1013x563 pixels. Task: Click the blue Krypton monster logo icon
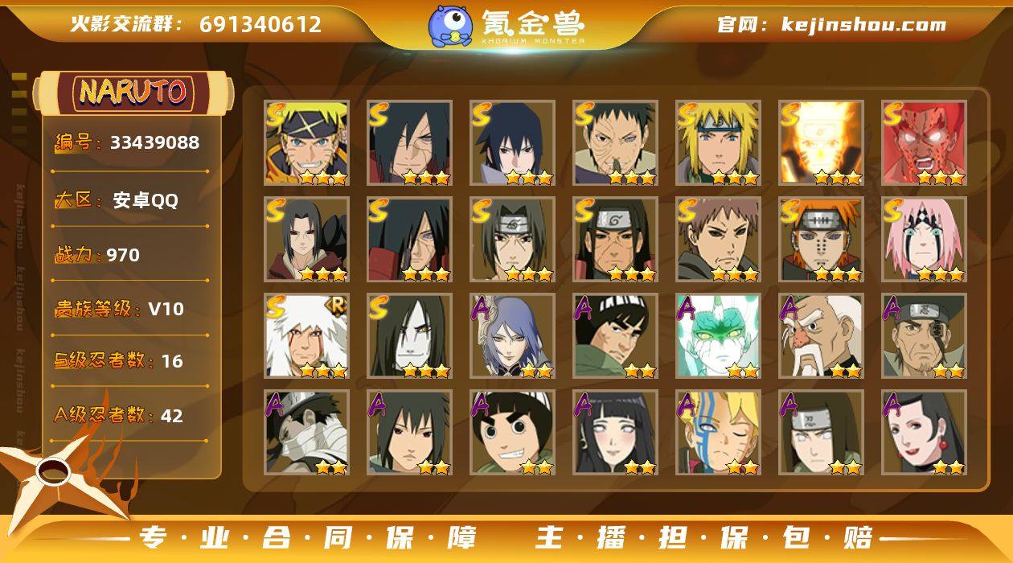449,25
